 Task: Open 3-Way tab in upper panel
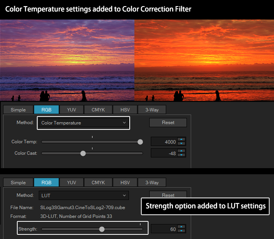point(152,110)
